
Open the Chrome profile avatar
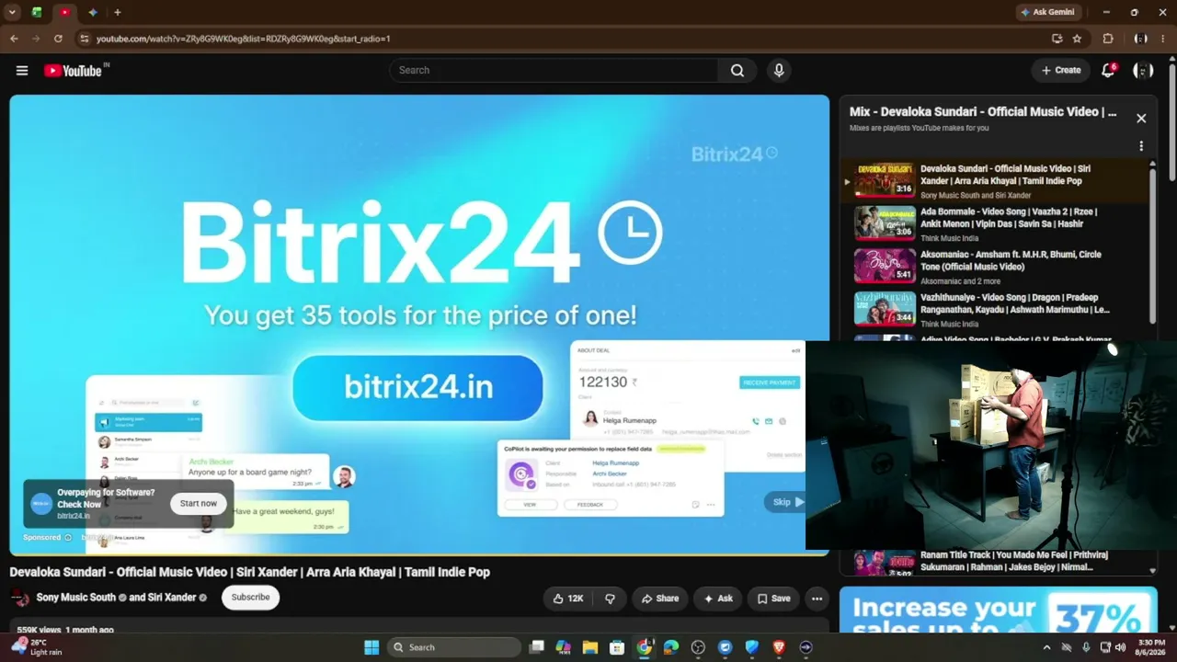[1141, 39]
